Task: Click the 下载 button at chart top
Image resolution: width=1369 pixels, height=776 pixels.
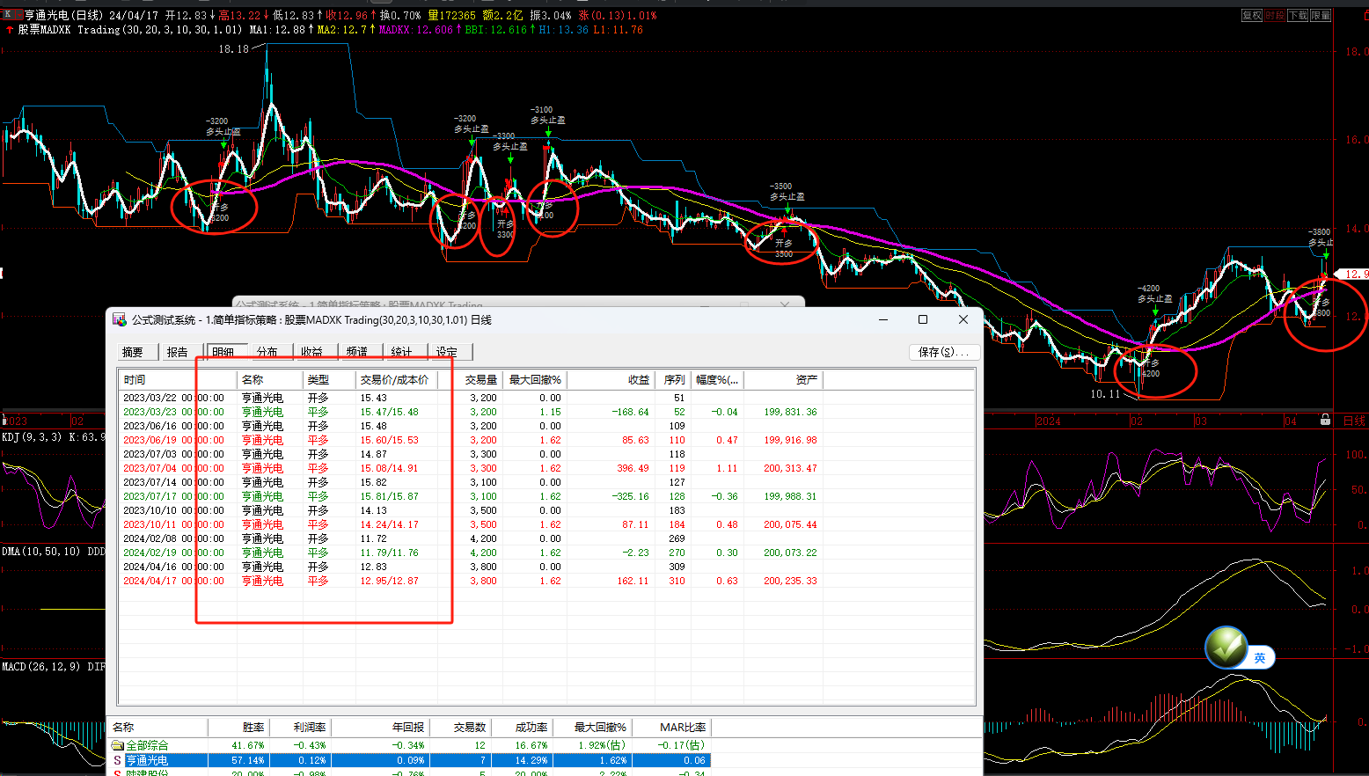Action: 1298,15
